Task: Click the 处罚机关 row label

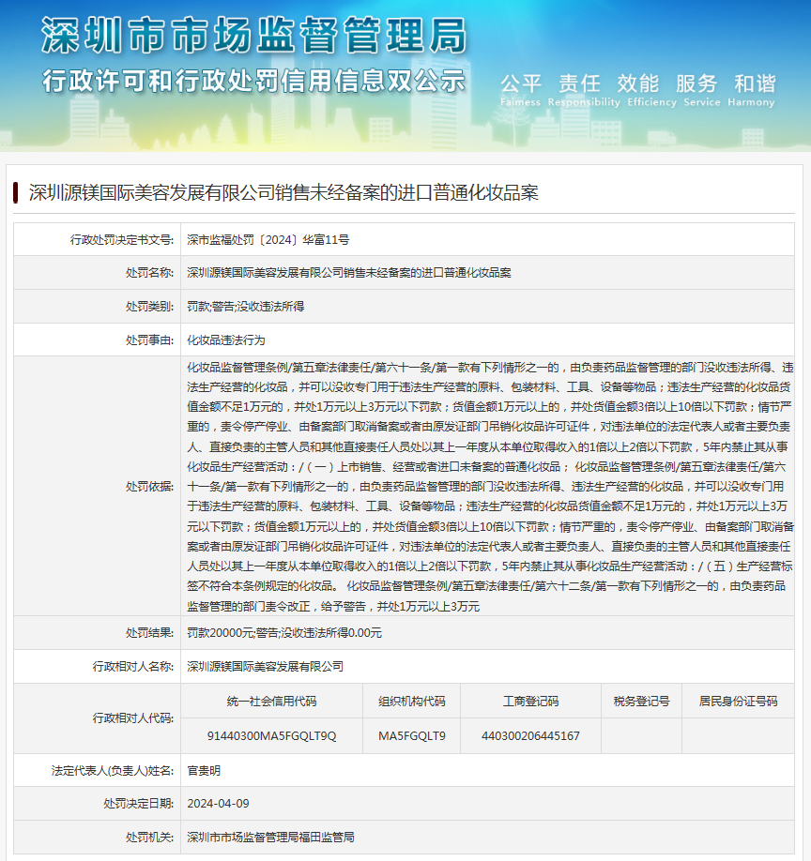Action: click(149, 837)
